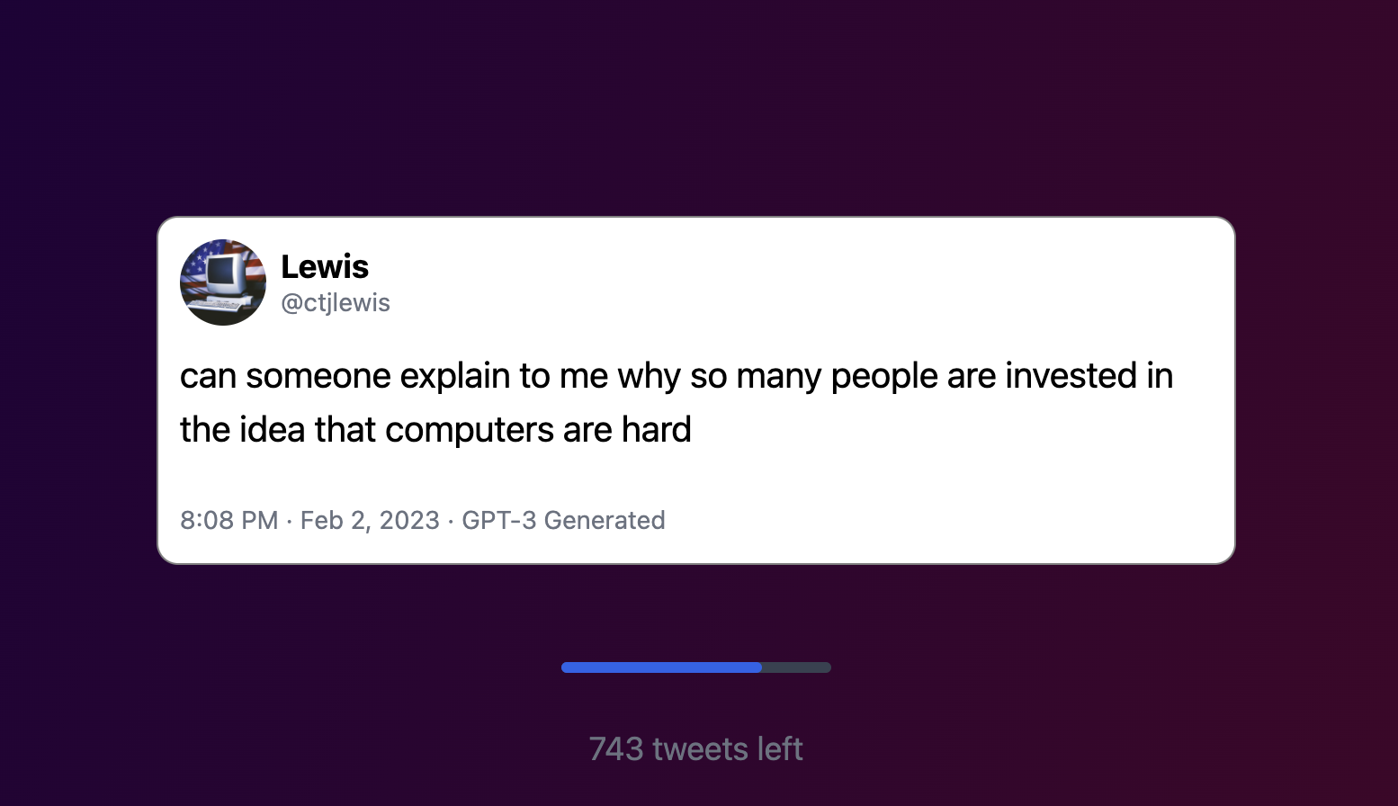Click the gray unfilled part of the progress bar
Screen dimensions: 1398x806
coord(796,667)
